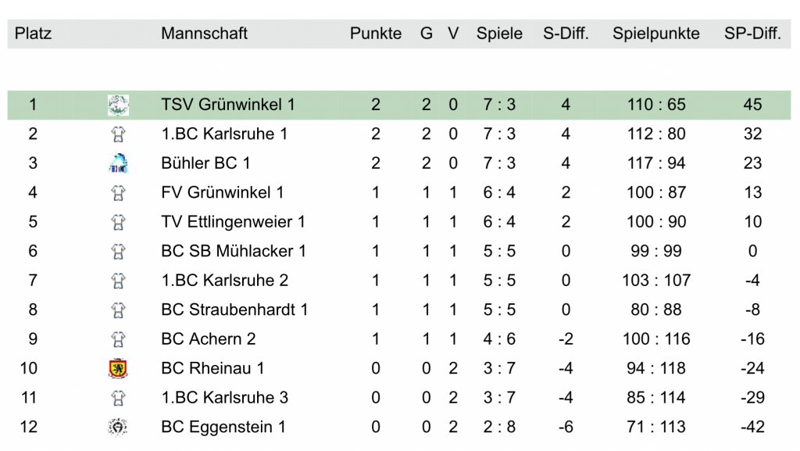800x451 pixels.
Task: Click the TSV Grünwinkel 1 club logo
Action: pos(118,105)
